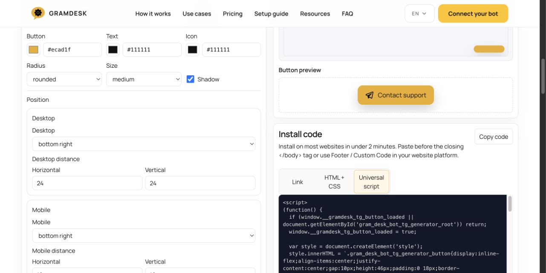Go to Use cases in navigation

point(197,14)
